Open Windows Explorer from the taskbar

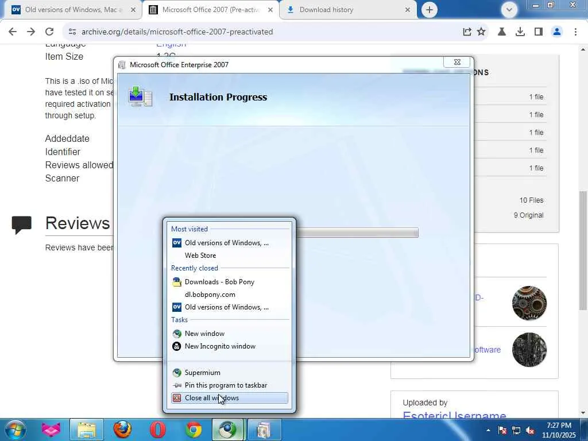tap(87, 430)
